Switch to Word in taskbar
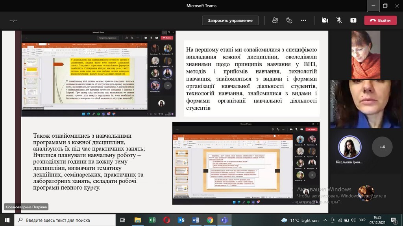 point(196,220)
